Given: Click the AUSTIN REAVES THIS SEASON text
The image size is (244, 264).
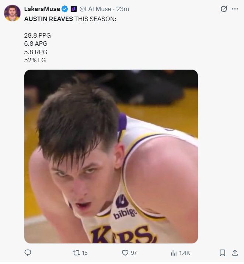Looking at the screenshot, I should point(70,18).
